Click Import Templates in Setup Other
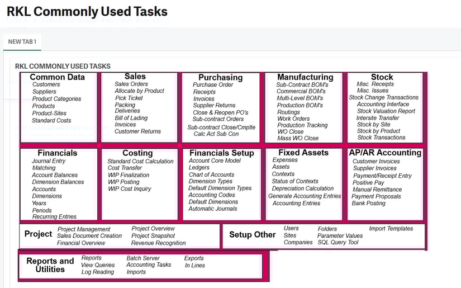Viewport: 461px width, 288px height. click(391, 229)
